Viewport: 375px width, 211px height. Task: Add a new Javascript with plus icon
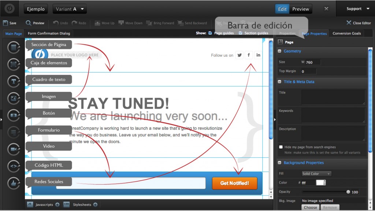tap(57, 205)
